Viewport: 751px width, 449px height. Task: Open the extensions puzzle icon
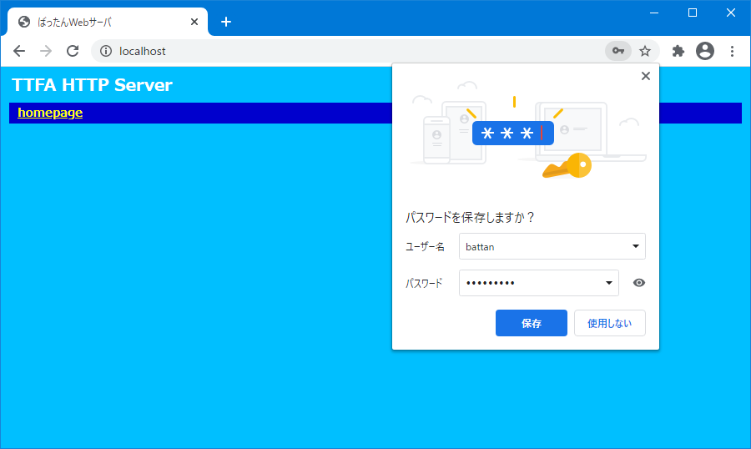pyautogui.click(x=678, y=51)
